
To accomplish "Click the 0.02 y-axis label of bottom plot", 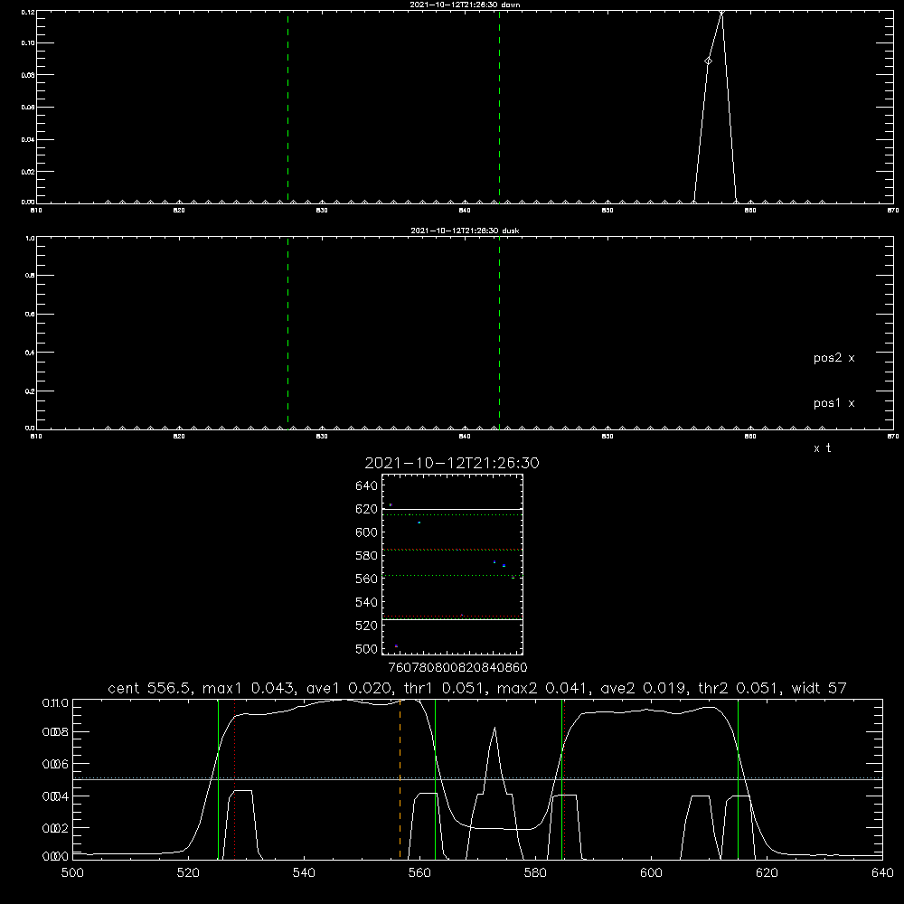I will pyautogui.click(x=55, y=828).
